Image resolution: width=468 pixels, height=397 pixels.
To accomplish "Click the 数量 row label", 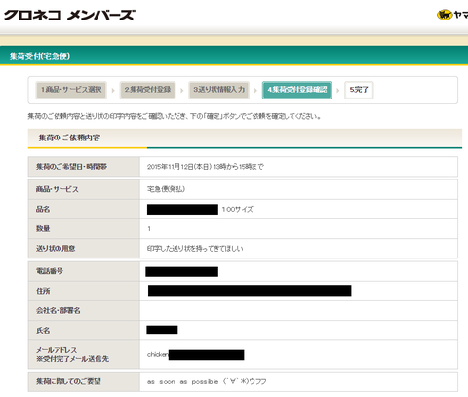I will 43,229.
